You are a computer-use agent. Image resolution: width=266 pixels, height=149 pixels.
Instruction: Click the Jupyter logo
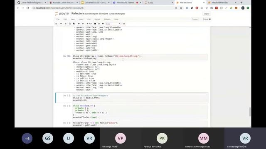[62, 14]
